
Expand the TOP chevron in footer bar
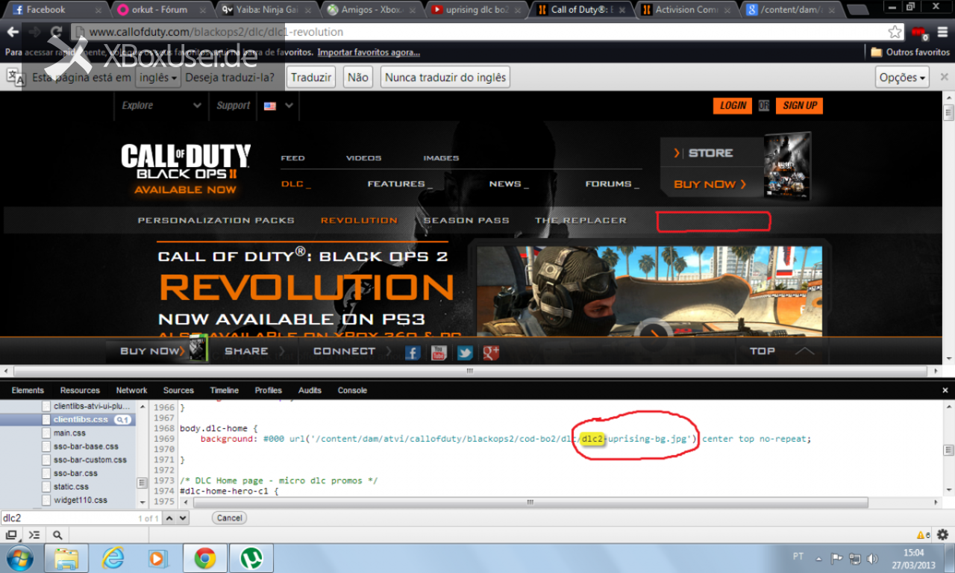[804, 351]
